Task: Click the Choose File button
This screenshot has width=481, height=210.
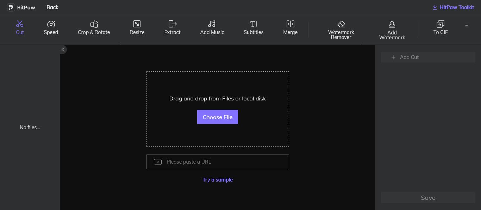Action: coord(218,117)
